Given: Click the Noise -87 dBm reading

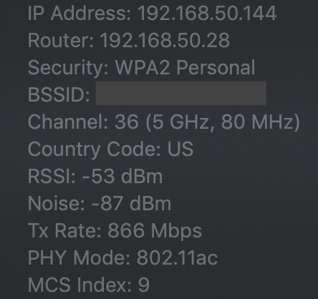Looking at the screenshot, I should (100, 203).
